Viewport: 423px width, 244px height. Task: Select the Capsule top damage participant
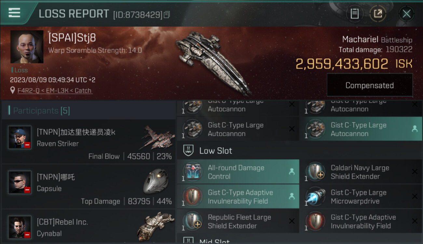point(89,186)
